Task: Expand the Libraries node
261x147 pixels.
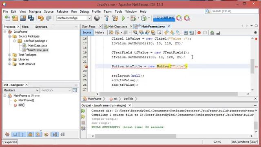Action: click(x=10, y=59)
